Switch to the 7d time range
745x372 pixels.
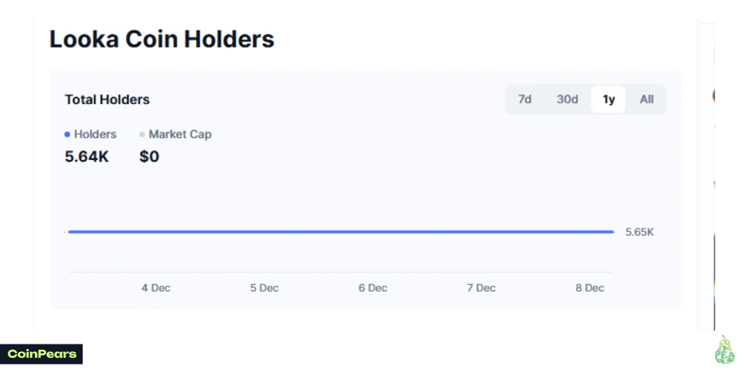click(x=524, y=99)
